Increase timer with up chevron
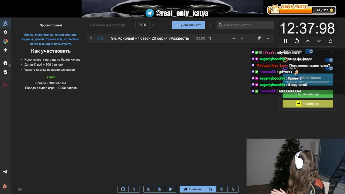Screen dimensions: 345x194 coord(308,41)
